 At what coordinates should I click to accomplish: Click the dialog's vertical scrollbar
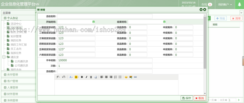[205, 42]
